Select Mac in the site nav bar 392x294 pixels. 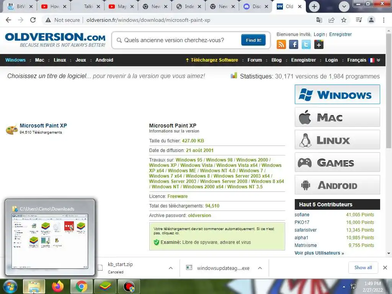(39, 60)
